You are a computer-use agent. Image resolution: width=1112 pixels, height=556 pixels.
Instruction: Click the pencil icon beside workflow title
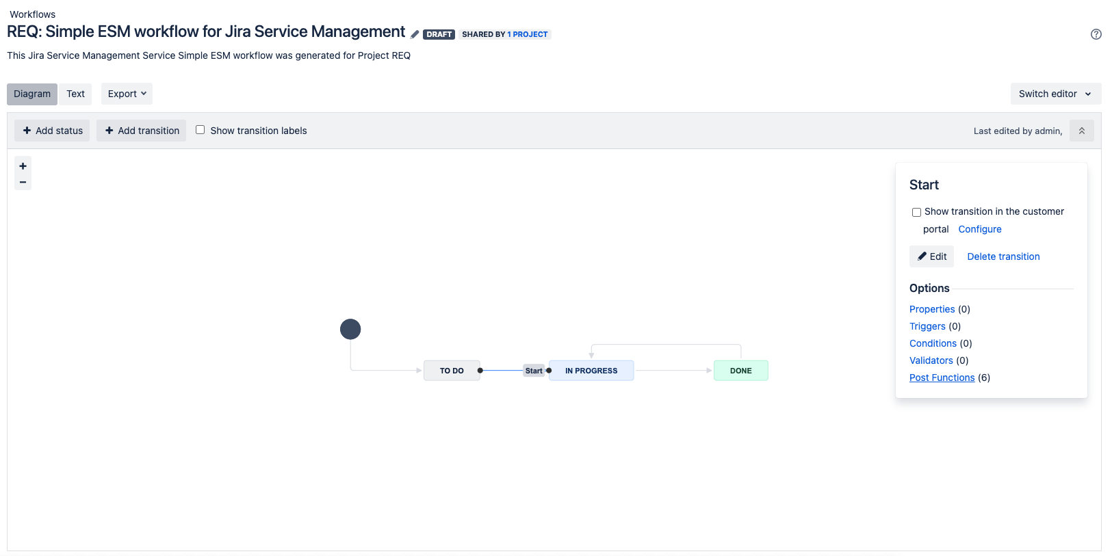[415, 34]
